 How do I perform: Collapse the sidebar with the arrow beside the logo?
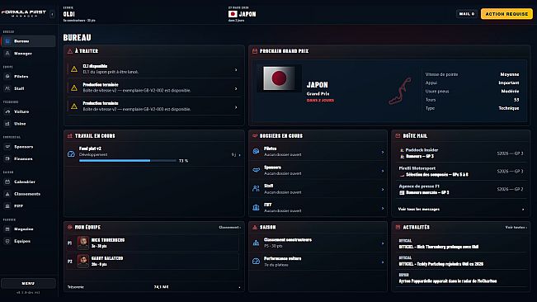click(52, 14)
